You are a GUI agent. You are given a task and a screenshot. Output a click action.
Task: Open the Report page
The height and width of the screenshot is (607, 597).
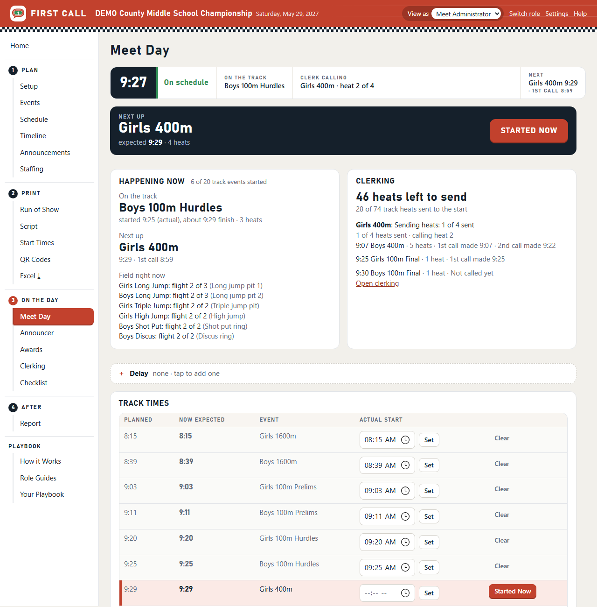point(30,423)
